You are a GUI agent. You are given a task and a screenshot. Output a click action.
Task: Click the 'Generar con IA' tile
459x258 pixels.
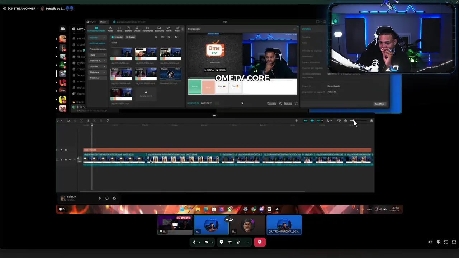pos(146,94)
